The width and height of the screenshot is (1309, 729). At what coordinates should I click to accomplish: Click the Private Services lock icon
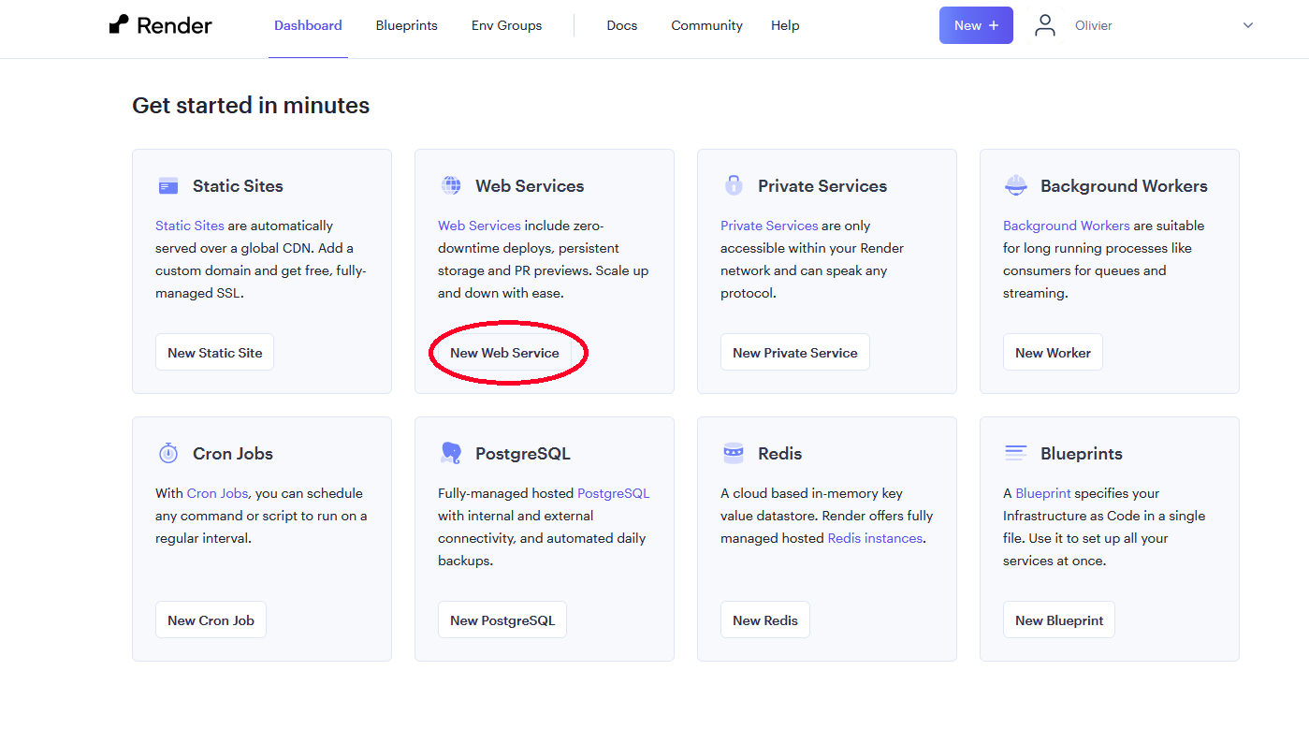(x=734, y=185)
